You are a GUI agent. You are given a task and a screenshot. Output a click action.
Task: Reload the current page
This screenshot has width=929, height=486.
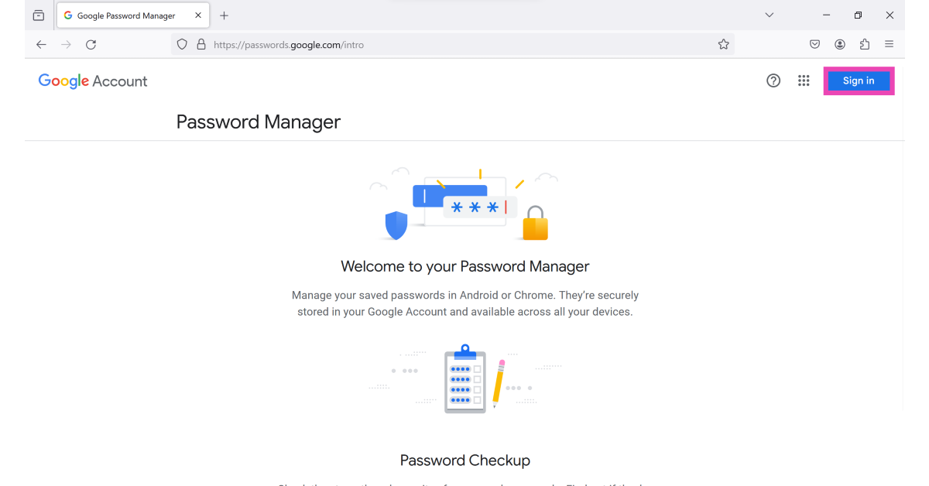point(91,45)
